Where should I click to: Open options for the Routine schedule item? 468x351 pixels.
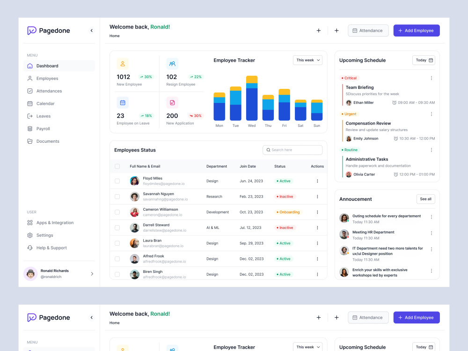[x=431, y=150]
